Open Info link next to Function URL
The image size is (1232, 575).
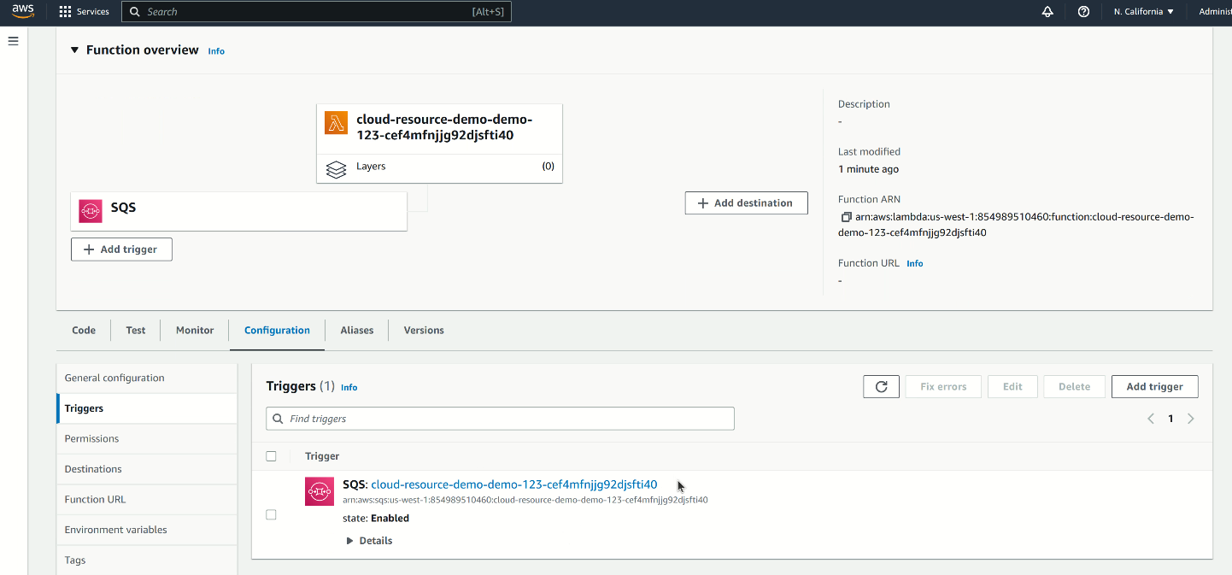click(915, 263)
